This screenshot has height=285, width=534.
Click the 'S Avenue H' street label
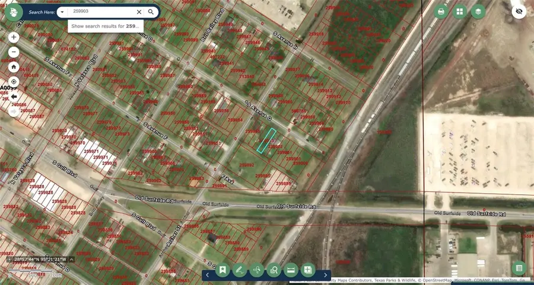pos(285,40)
